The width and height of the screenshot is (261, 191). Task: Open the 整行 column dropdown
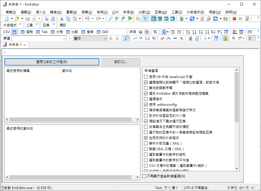[105, 38]
